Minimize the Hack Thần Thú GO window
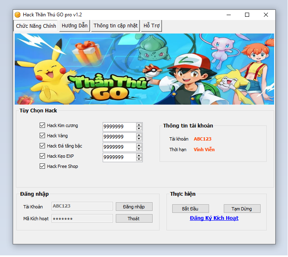 coord(228,15)
